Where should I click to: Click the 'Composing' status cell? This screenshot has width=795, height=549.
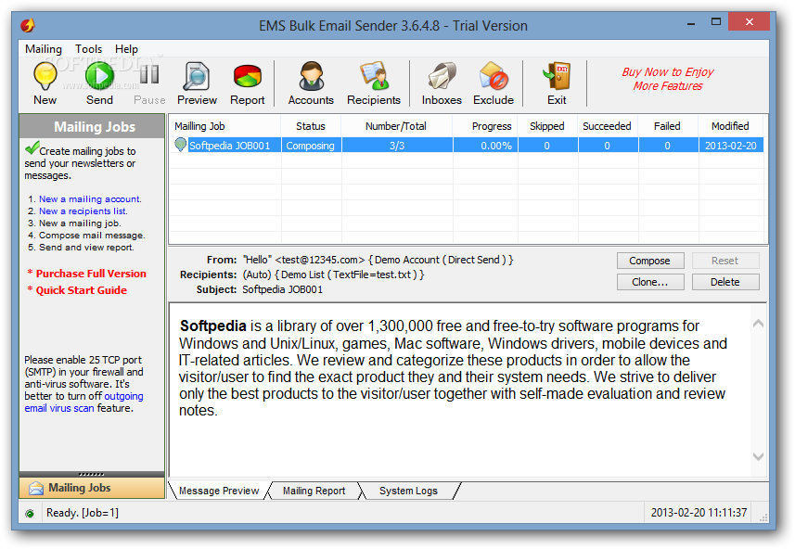click(x=310, y=146)
